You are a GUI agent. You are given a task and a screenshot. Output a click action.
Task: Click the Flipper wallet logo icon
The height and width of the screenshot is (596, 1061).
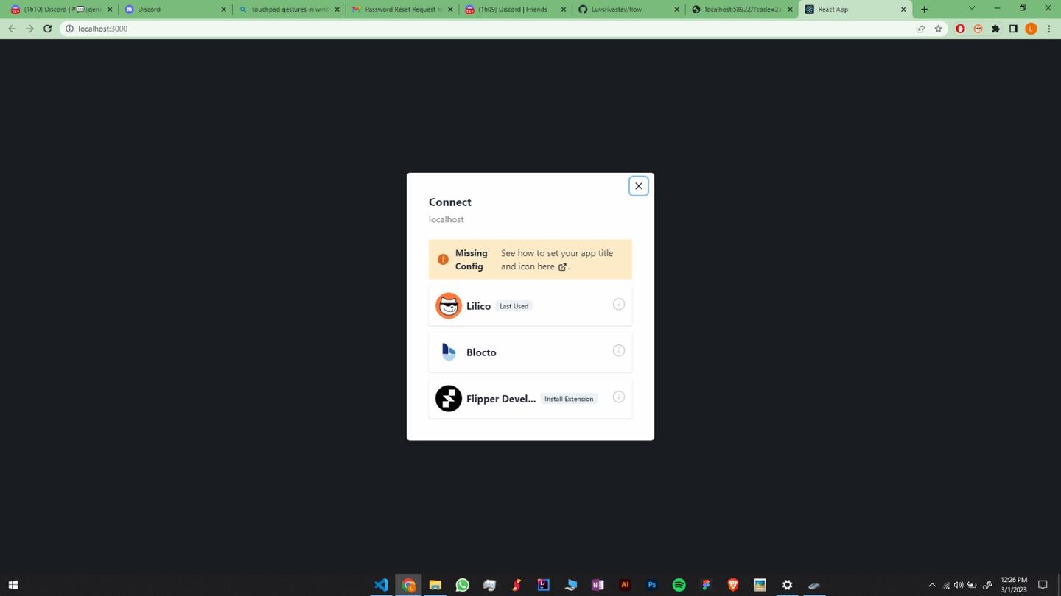pos(448,398)
